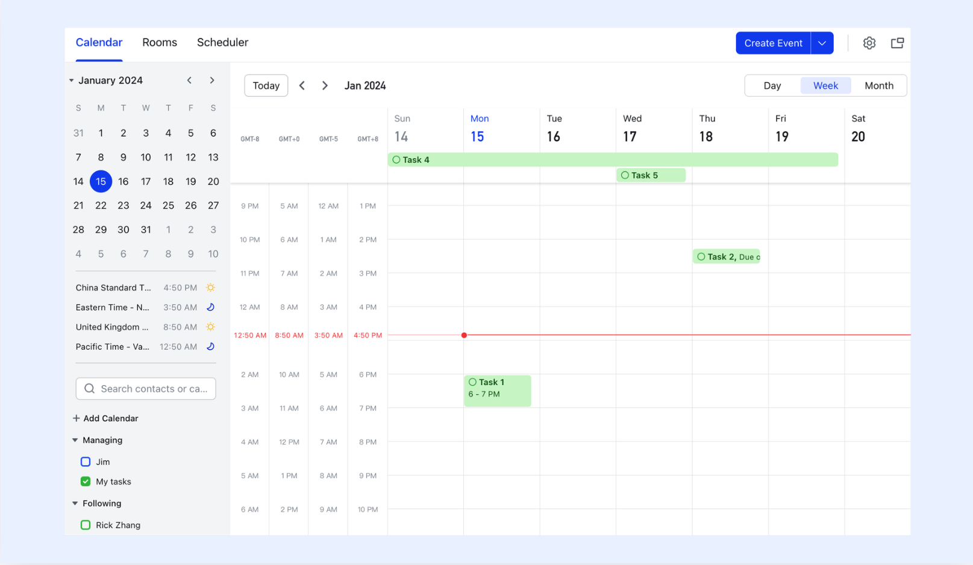Click current time marker dot on Monday

[x=464, y=335]
